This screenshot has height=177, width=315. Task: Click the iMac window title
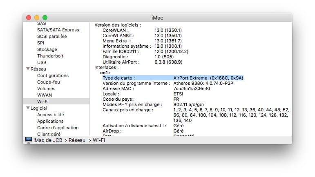click(x=157, y=18)
